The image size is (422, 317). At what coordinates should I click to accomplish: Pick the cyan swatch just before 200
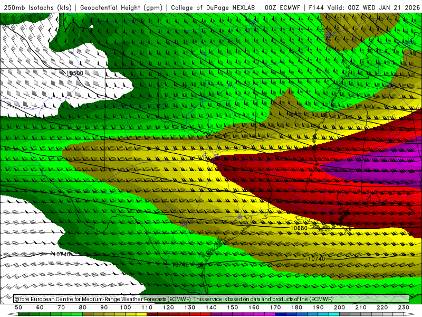[x=334, y=314]
